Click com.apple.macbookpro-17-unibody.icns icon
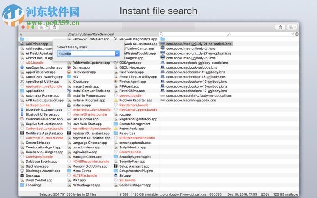Screen dimensions: 317x198 162,91
